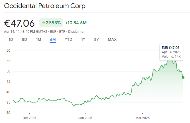Select the 1D time range tab
The height and width of the screenshot is (123, 190).
coord(11,39)
